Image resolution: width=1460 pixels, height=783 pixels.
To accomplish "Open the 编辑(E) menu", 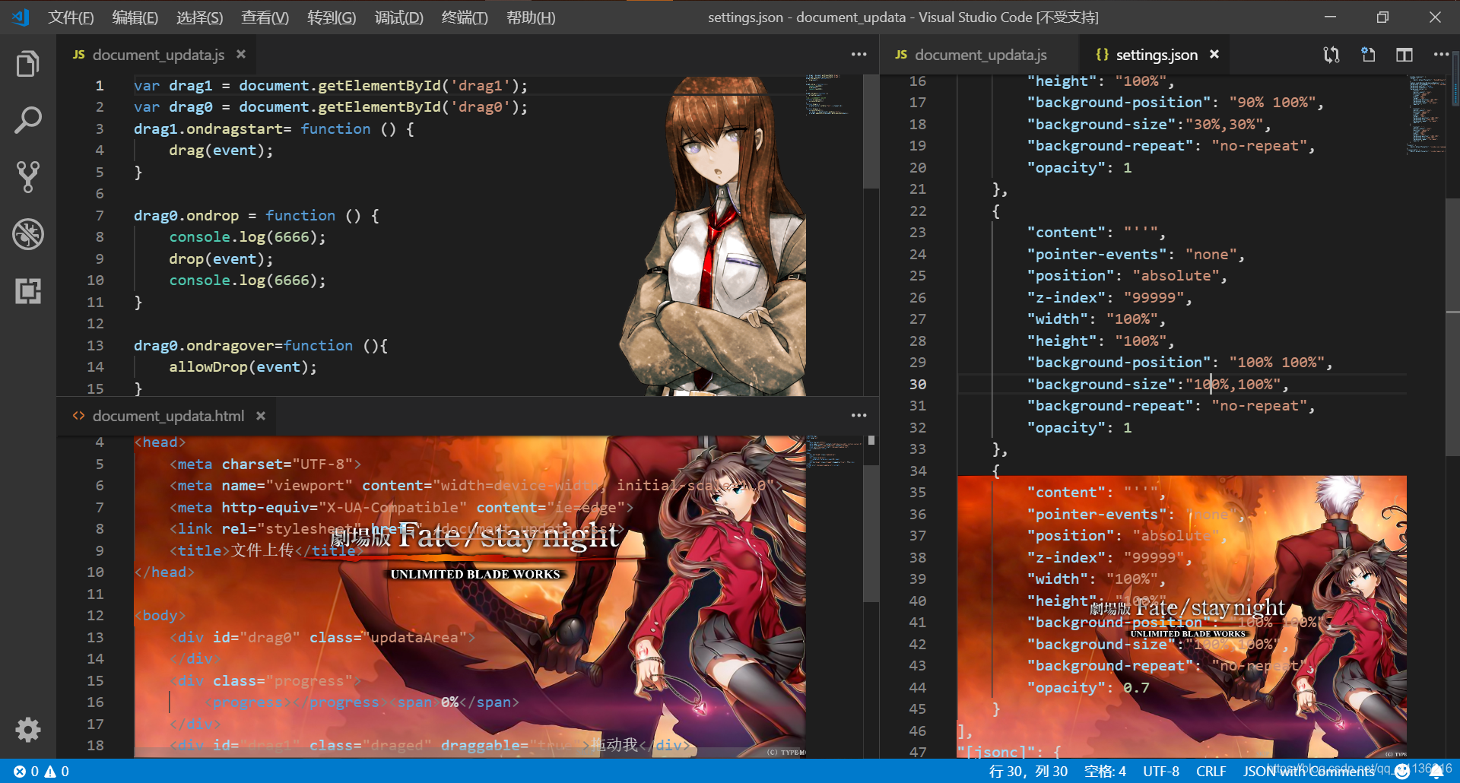I will (135, 17).
